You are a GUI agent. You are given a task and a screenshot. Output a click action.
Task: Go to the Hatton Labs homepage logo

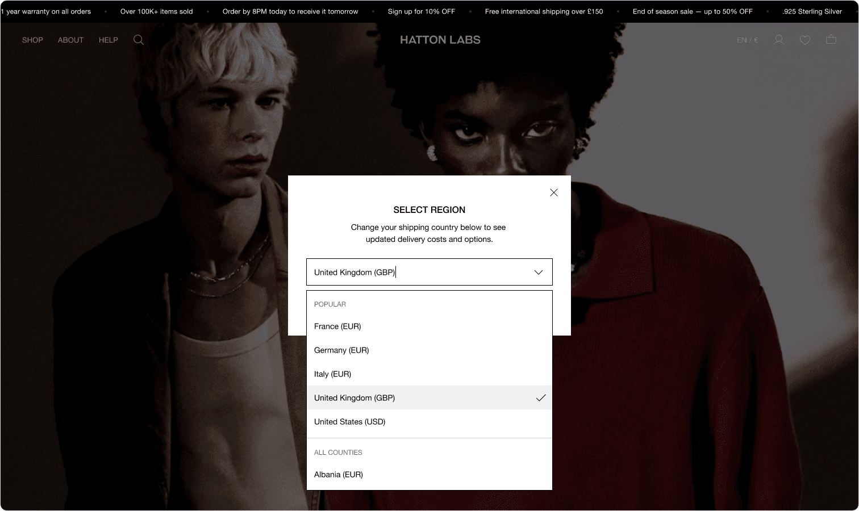point(440,40)
